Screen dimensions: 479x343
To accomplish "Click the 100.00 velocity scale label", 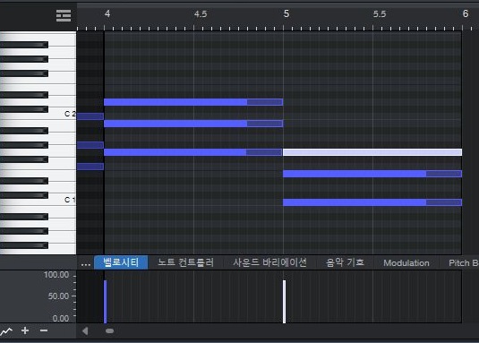I will [x=56, y=275].
